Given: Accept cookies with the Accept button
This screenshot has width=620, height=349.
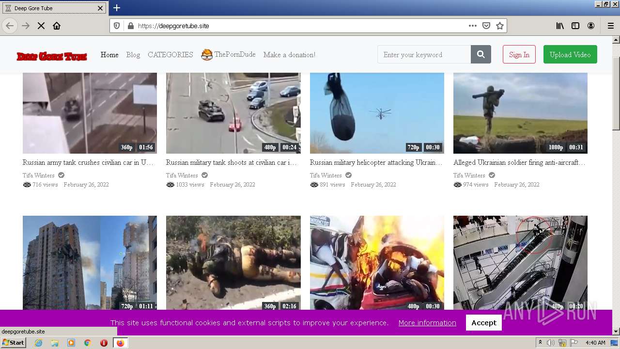Looking at the screenshot, I should coord(484,323).
